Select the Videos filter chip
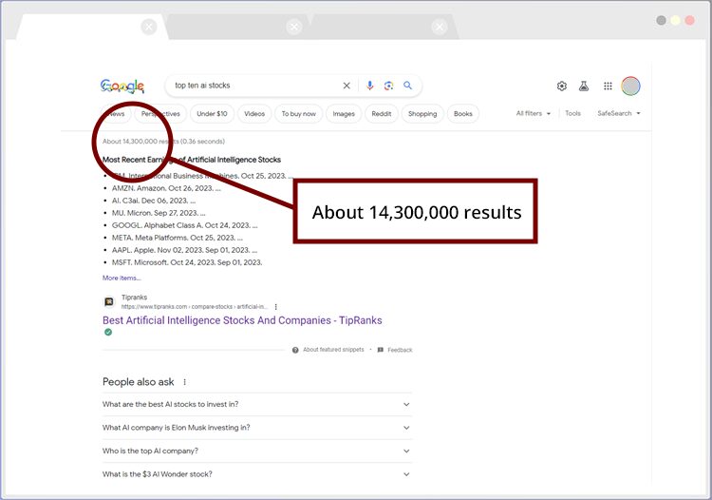712x500 pixels. coord(254,114)
